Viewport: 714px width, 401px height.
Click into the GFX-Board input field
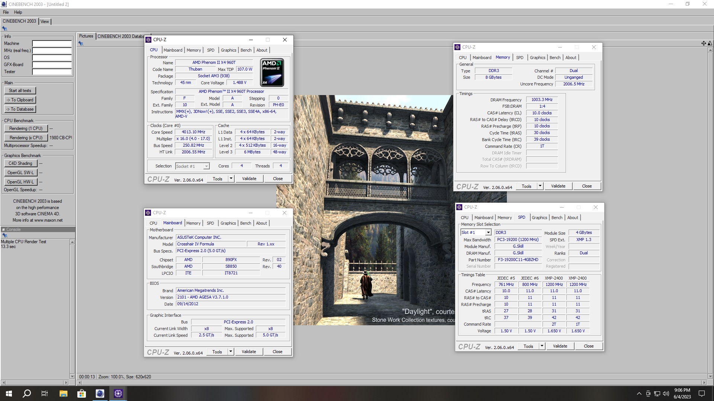[52, 65]
